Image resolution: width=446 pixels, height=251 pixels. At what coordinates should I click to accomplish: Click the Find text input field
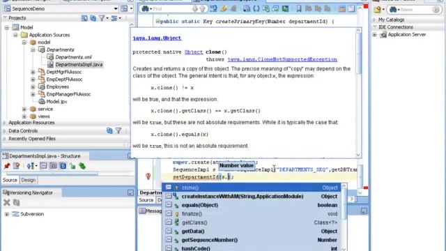click(171, 9)
